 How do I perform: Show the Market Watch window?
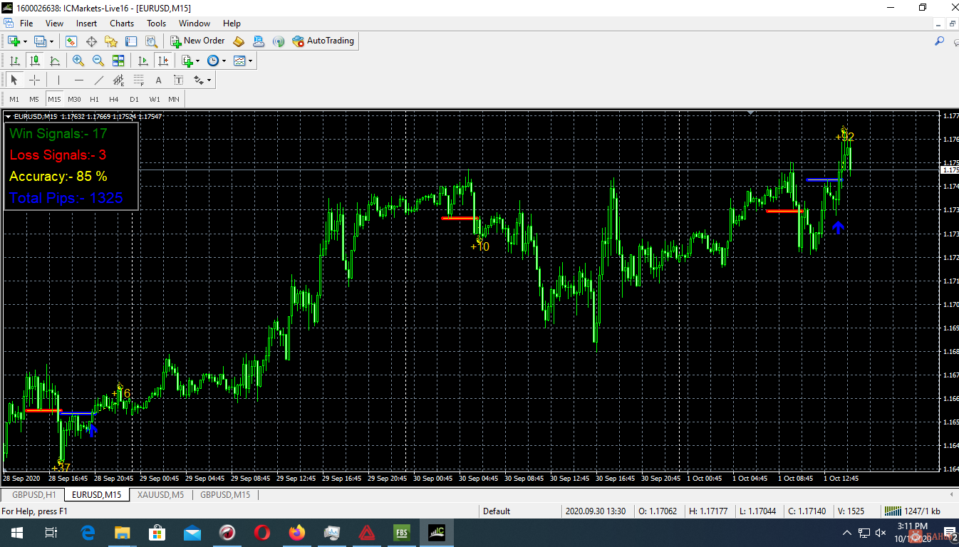pos(71,41)
